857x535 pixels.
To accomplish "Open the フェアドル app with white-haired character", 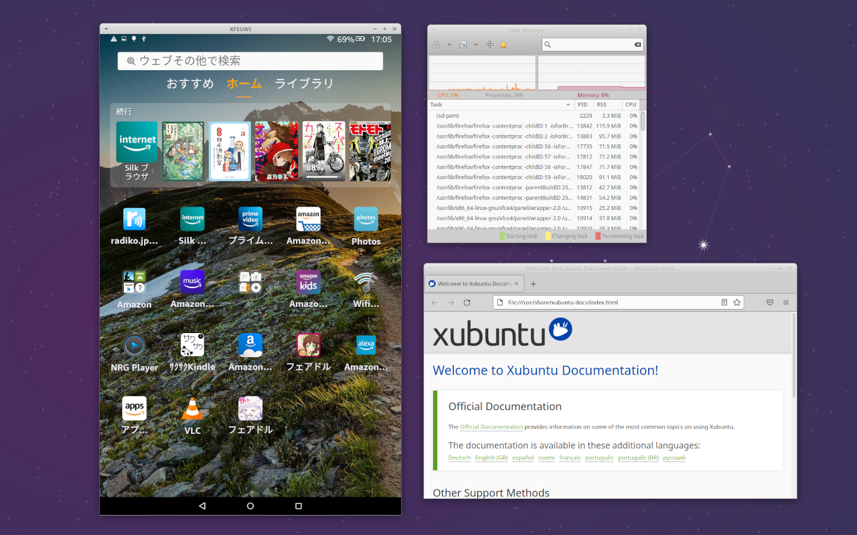I will 250,408.
